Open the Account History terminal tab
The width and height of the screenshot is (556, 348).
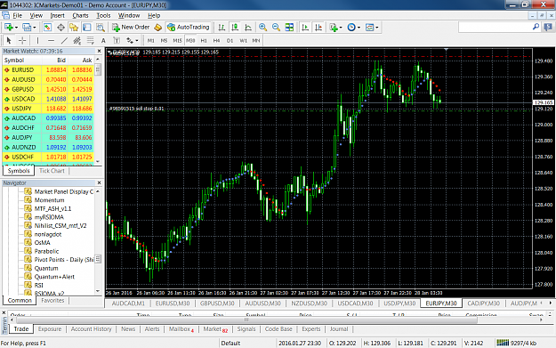click(91, 329)
